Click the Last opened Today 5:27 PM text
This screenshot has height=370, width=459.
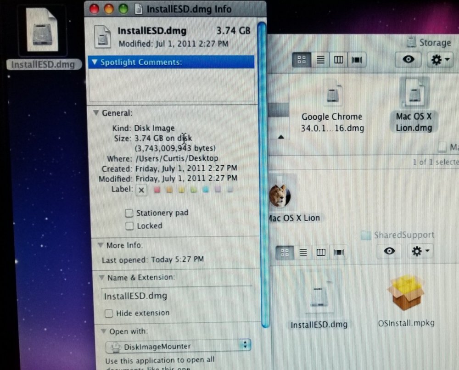click(x=152, y=260)
